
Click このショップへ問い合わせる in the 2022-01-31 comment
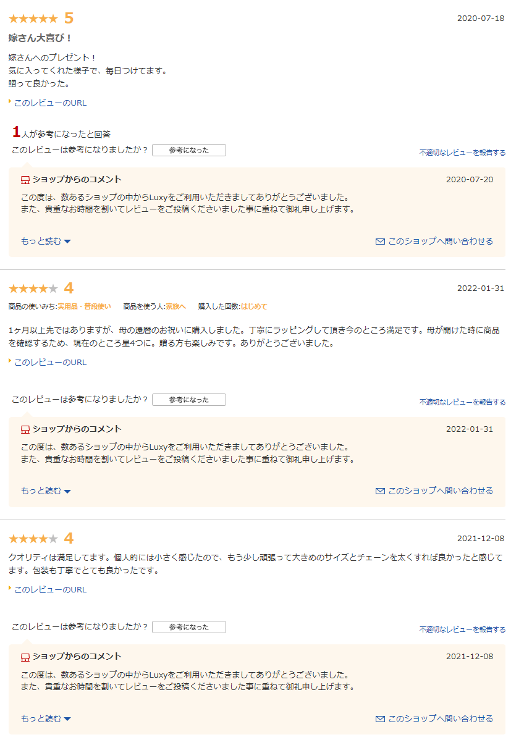440,491
